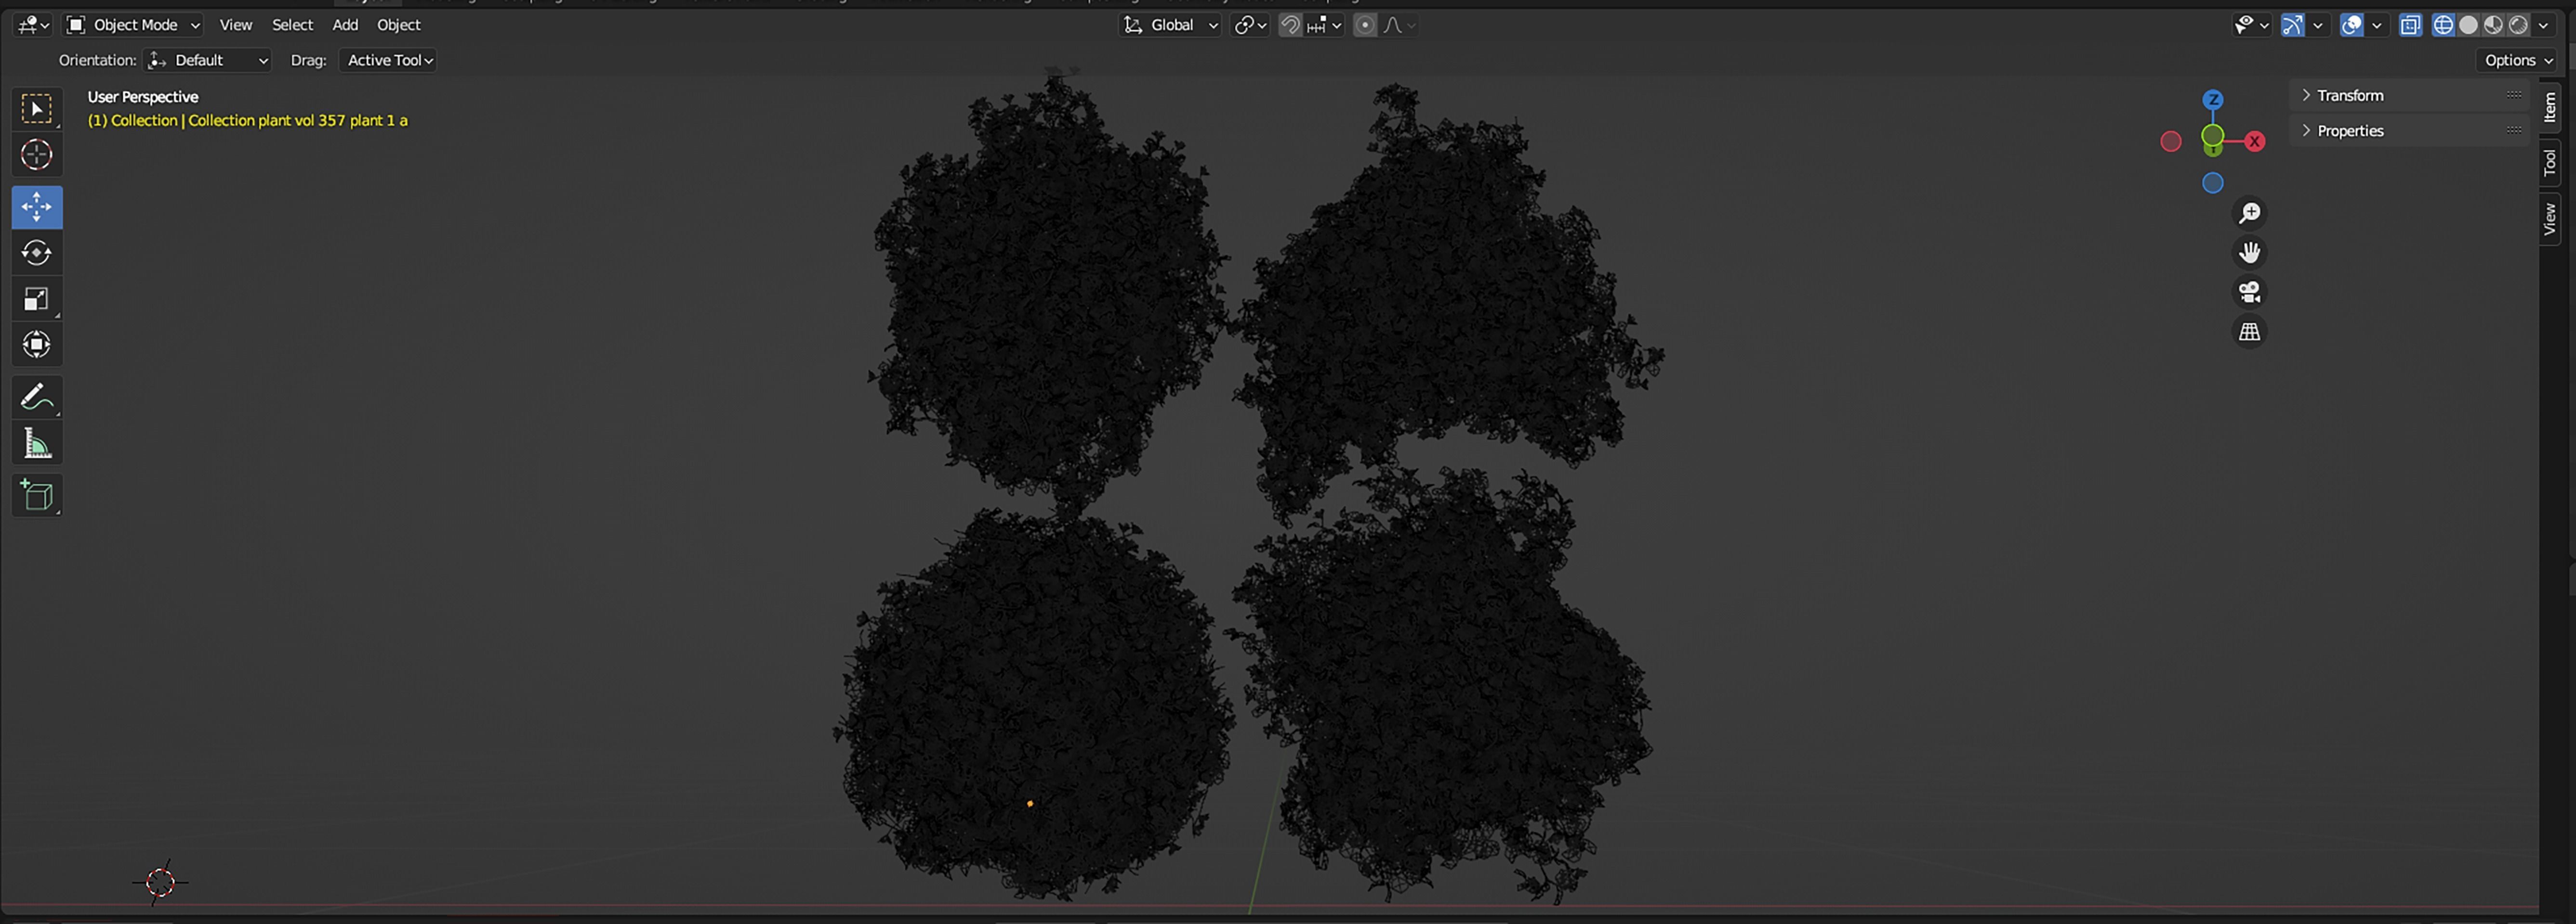Activate the 3D Cursor tool
Screen dimensions: 2576x924
tap(37, 155)
